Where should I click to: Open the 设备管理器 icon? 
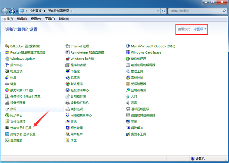click(x=8, y=103)
